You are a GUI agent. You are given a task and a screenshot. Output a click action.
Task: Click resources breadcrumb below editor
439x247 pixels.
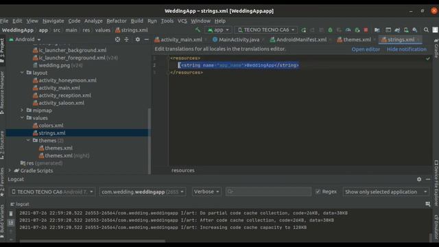pos(183,170)
